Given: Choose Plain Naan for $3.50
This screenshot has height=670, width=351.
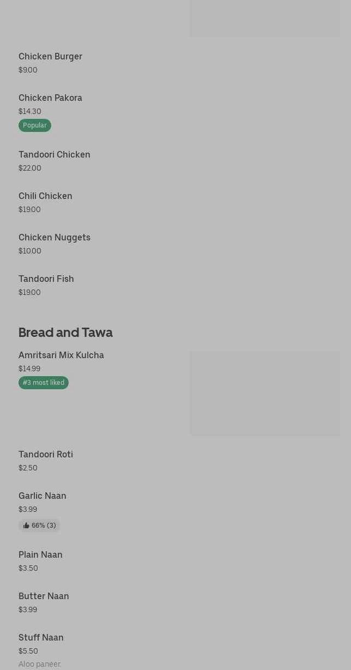Looking at the screenshot, I should [40, 555].
